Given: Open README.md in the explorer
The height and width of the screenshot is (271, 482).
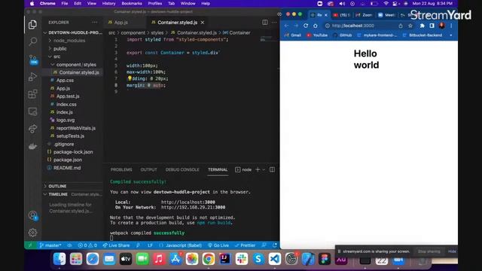Looking at the screenshot, I should 67,168.
